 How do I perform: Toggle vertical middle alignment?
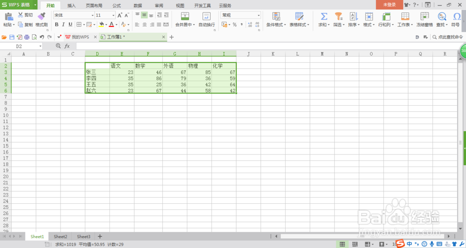tap(144, 15)
